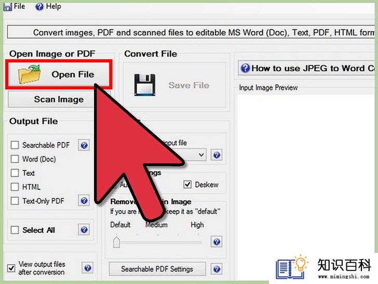Click the Scan Image button
Screen dimensions: 378x284
[x=51, y=99]
